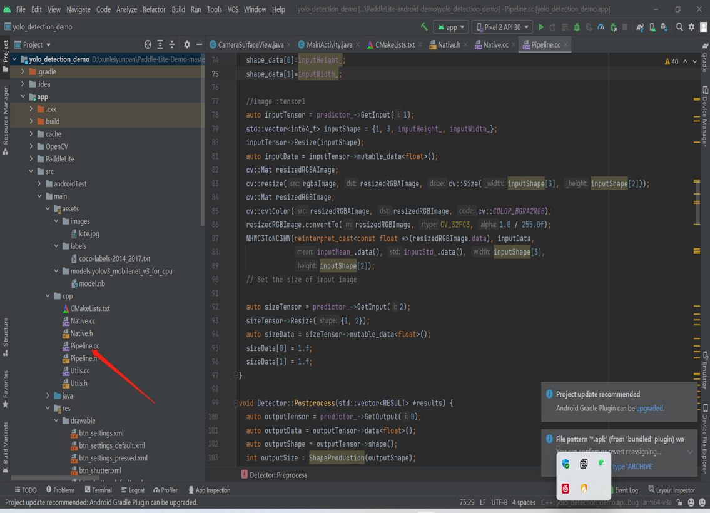Click the Attach Debugger icon
Viewport: 710px width, 513px height.
click(x=613, y=27)
